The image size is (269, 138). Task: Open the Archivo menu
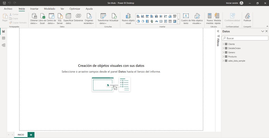point(8,9)
